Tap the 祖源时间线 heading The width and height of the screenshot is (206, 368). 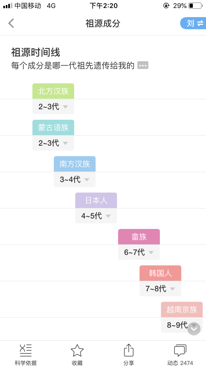click(36, 52)
